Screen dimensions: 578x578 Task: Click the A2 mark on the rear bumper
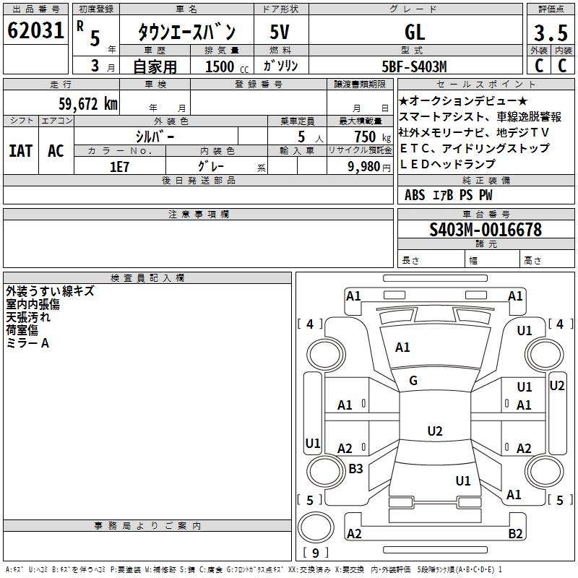pos(354,534)
